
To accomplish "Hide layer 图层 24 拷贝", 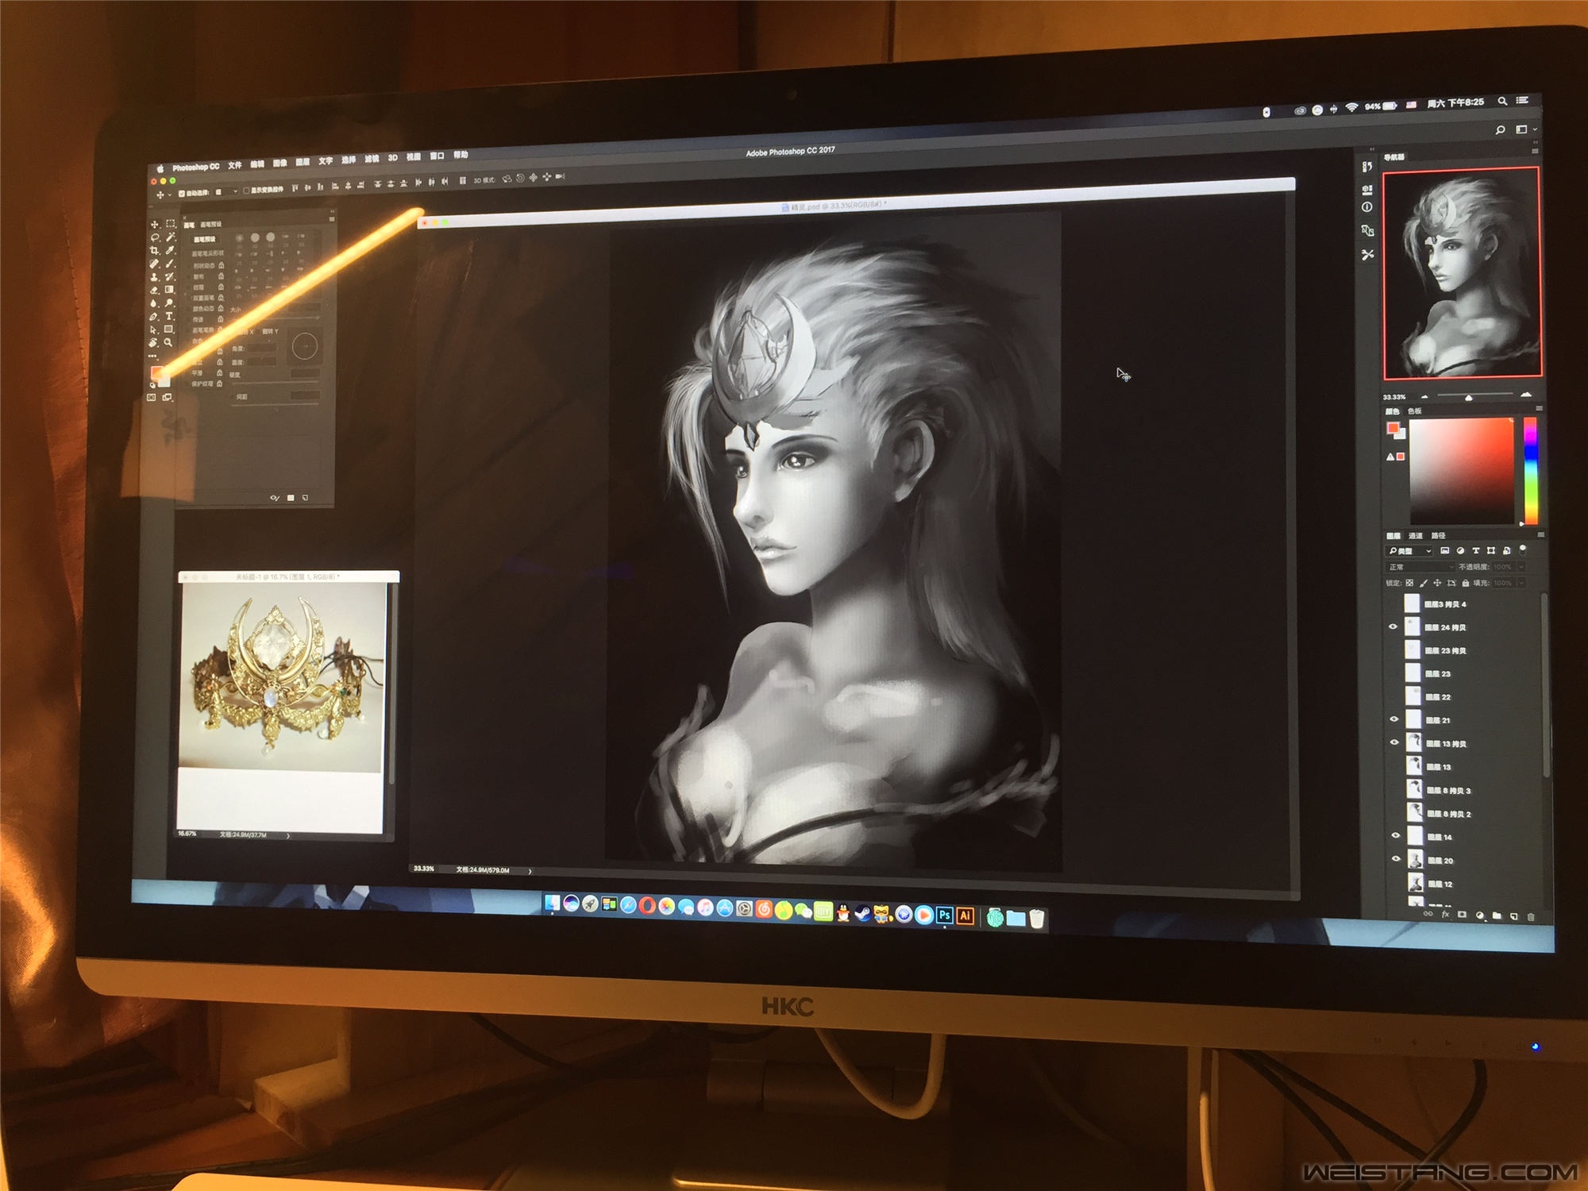I will tap(1393, 626).
